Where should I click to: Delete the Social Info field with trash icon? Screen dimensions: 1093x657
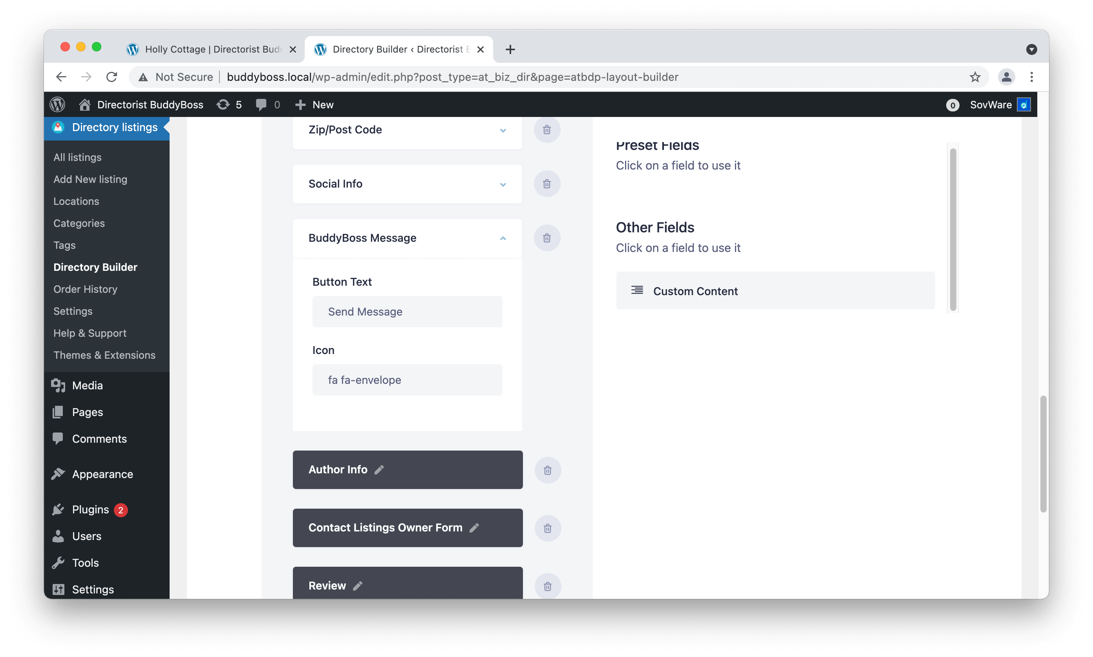[546, 183]
